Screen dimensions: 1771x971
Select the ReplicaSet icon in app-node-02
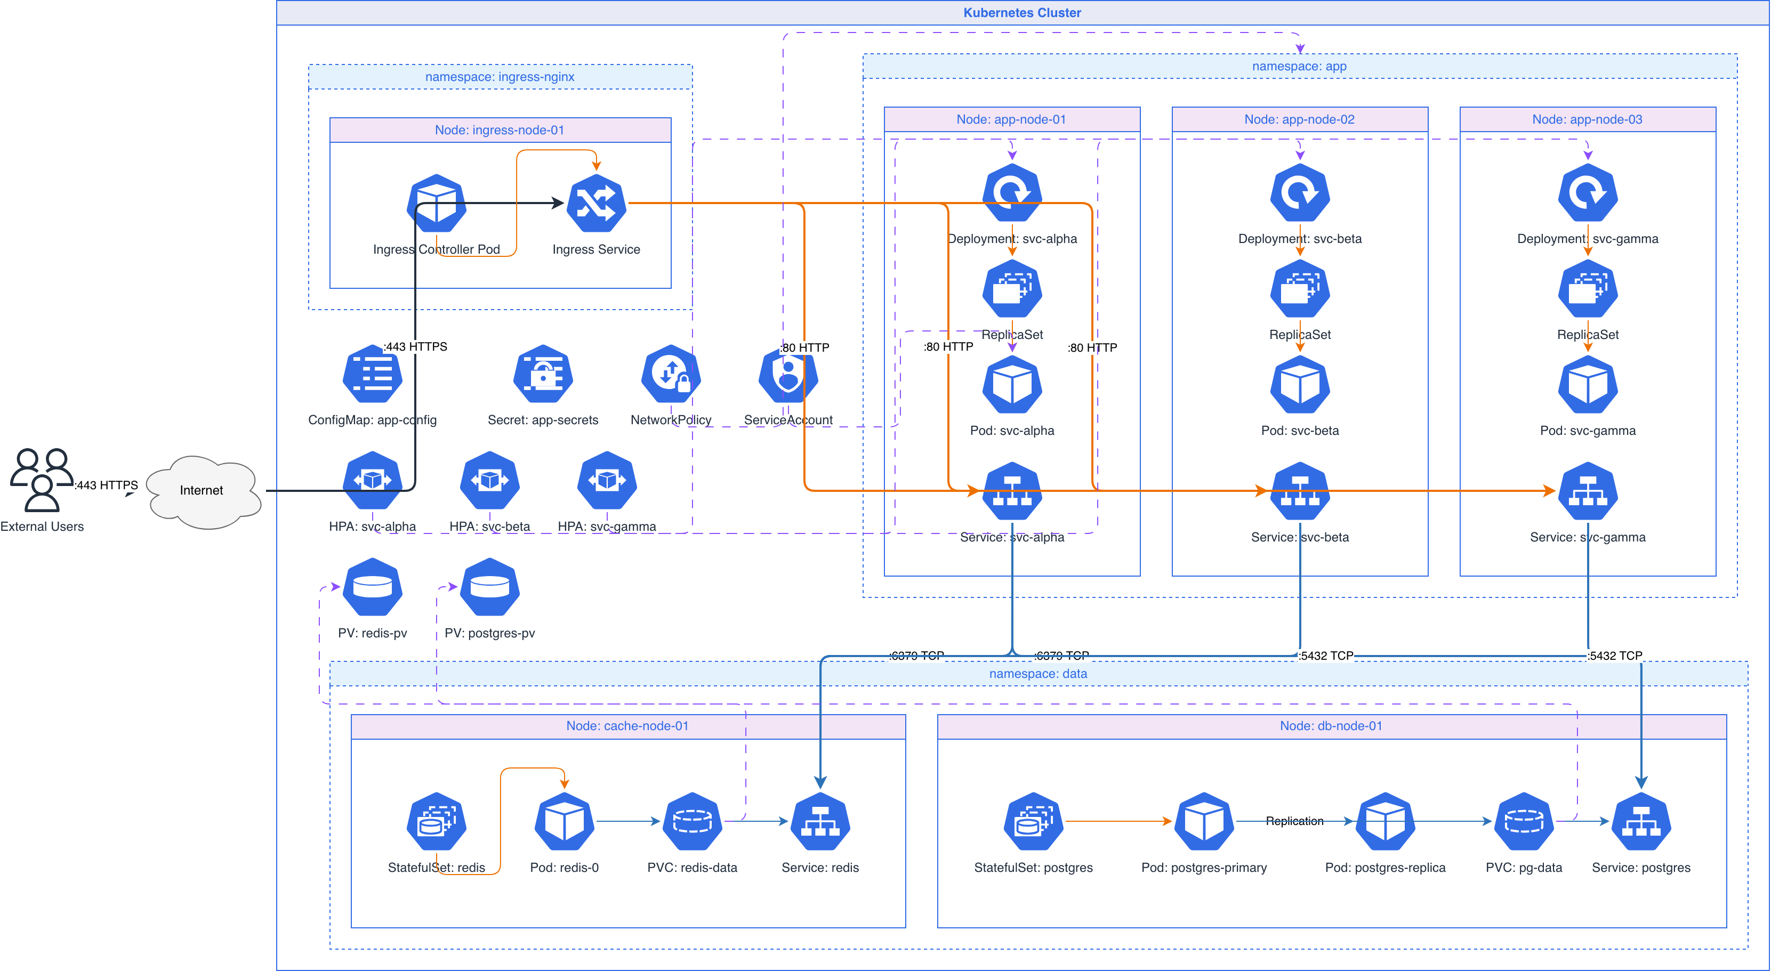(1300, 289)
